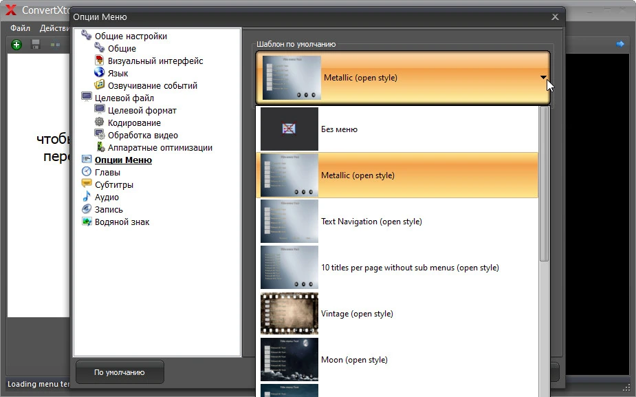
Task: Open Озвучивание событий settings
Action: (153, 85)
